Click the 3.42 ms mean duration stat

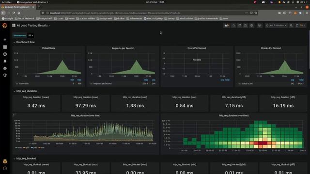pyautogui.click(x=36, y=106)
